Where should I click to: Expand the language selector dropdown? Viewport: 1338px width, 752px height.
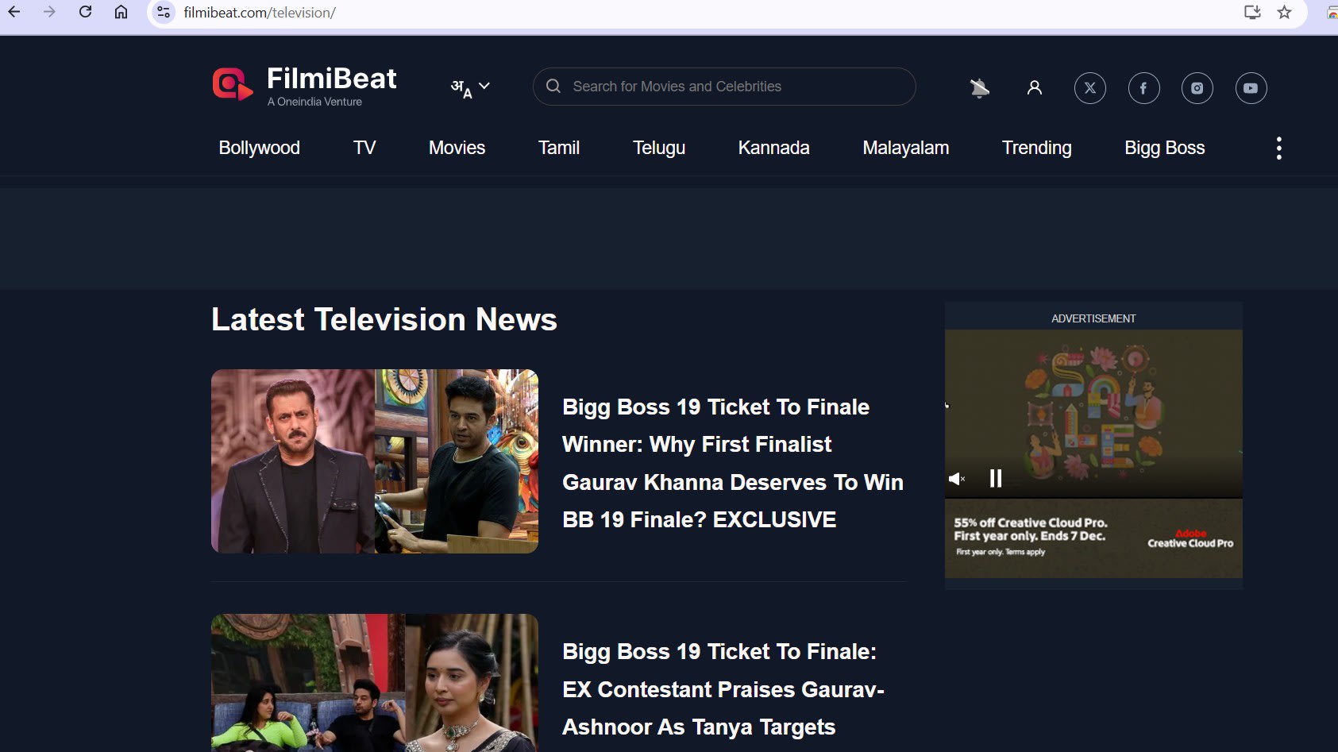click(x=470, y=87)
